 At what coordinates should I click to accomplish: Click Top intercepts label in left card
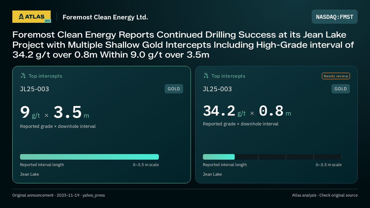point(45,76)
